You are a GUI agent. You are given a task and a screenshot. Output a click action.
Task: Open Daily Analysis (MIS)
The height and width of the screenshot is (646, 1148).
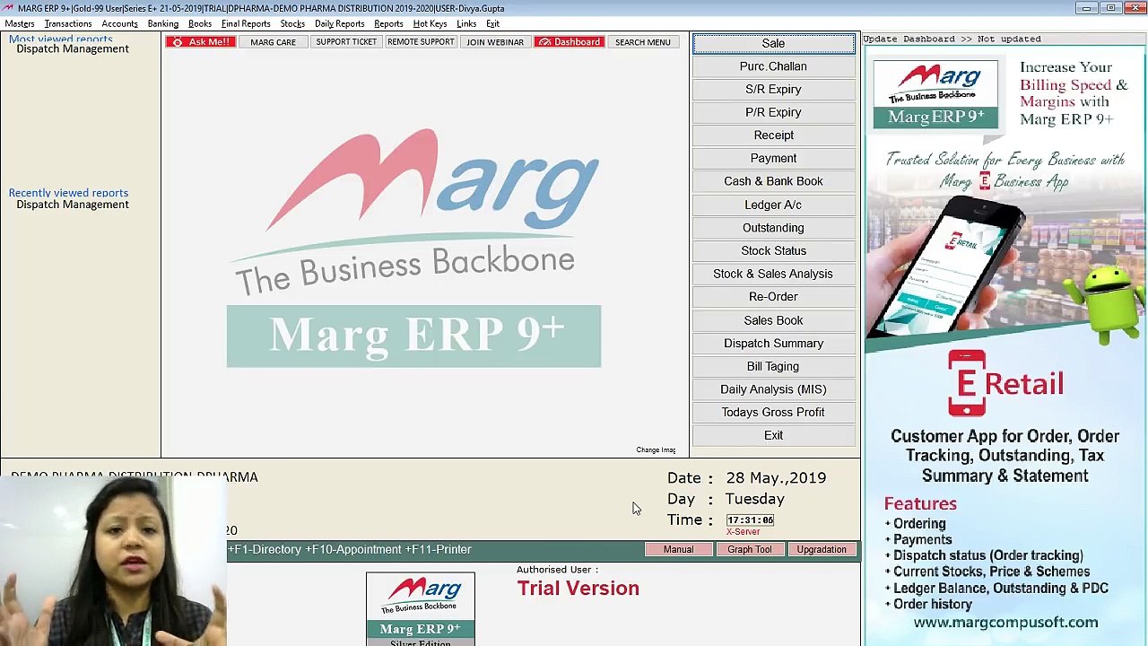(x=773, y=389)
